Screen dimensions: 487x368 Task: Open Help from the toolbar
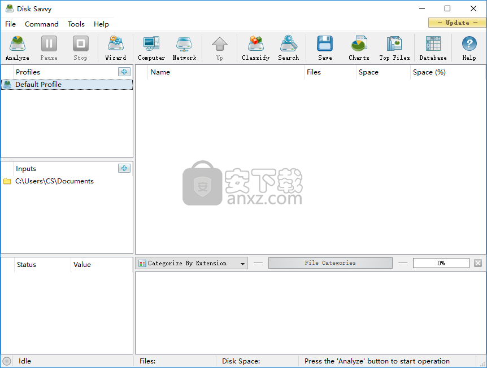[469, 48]
